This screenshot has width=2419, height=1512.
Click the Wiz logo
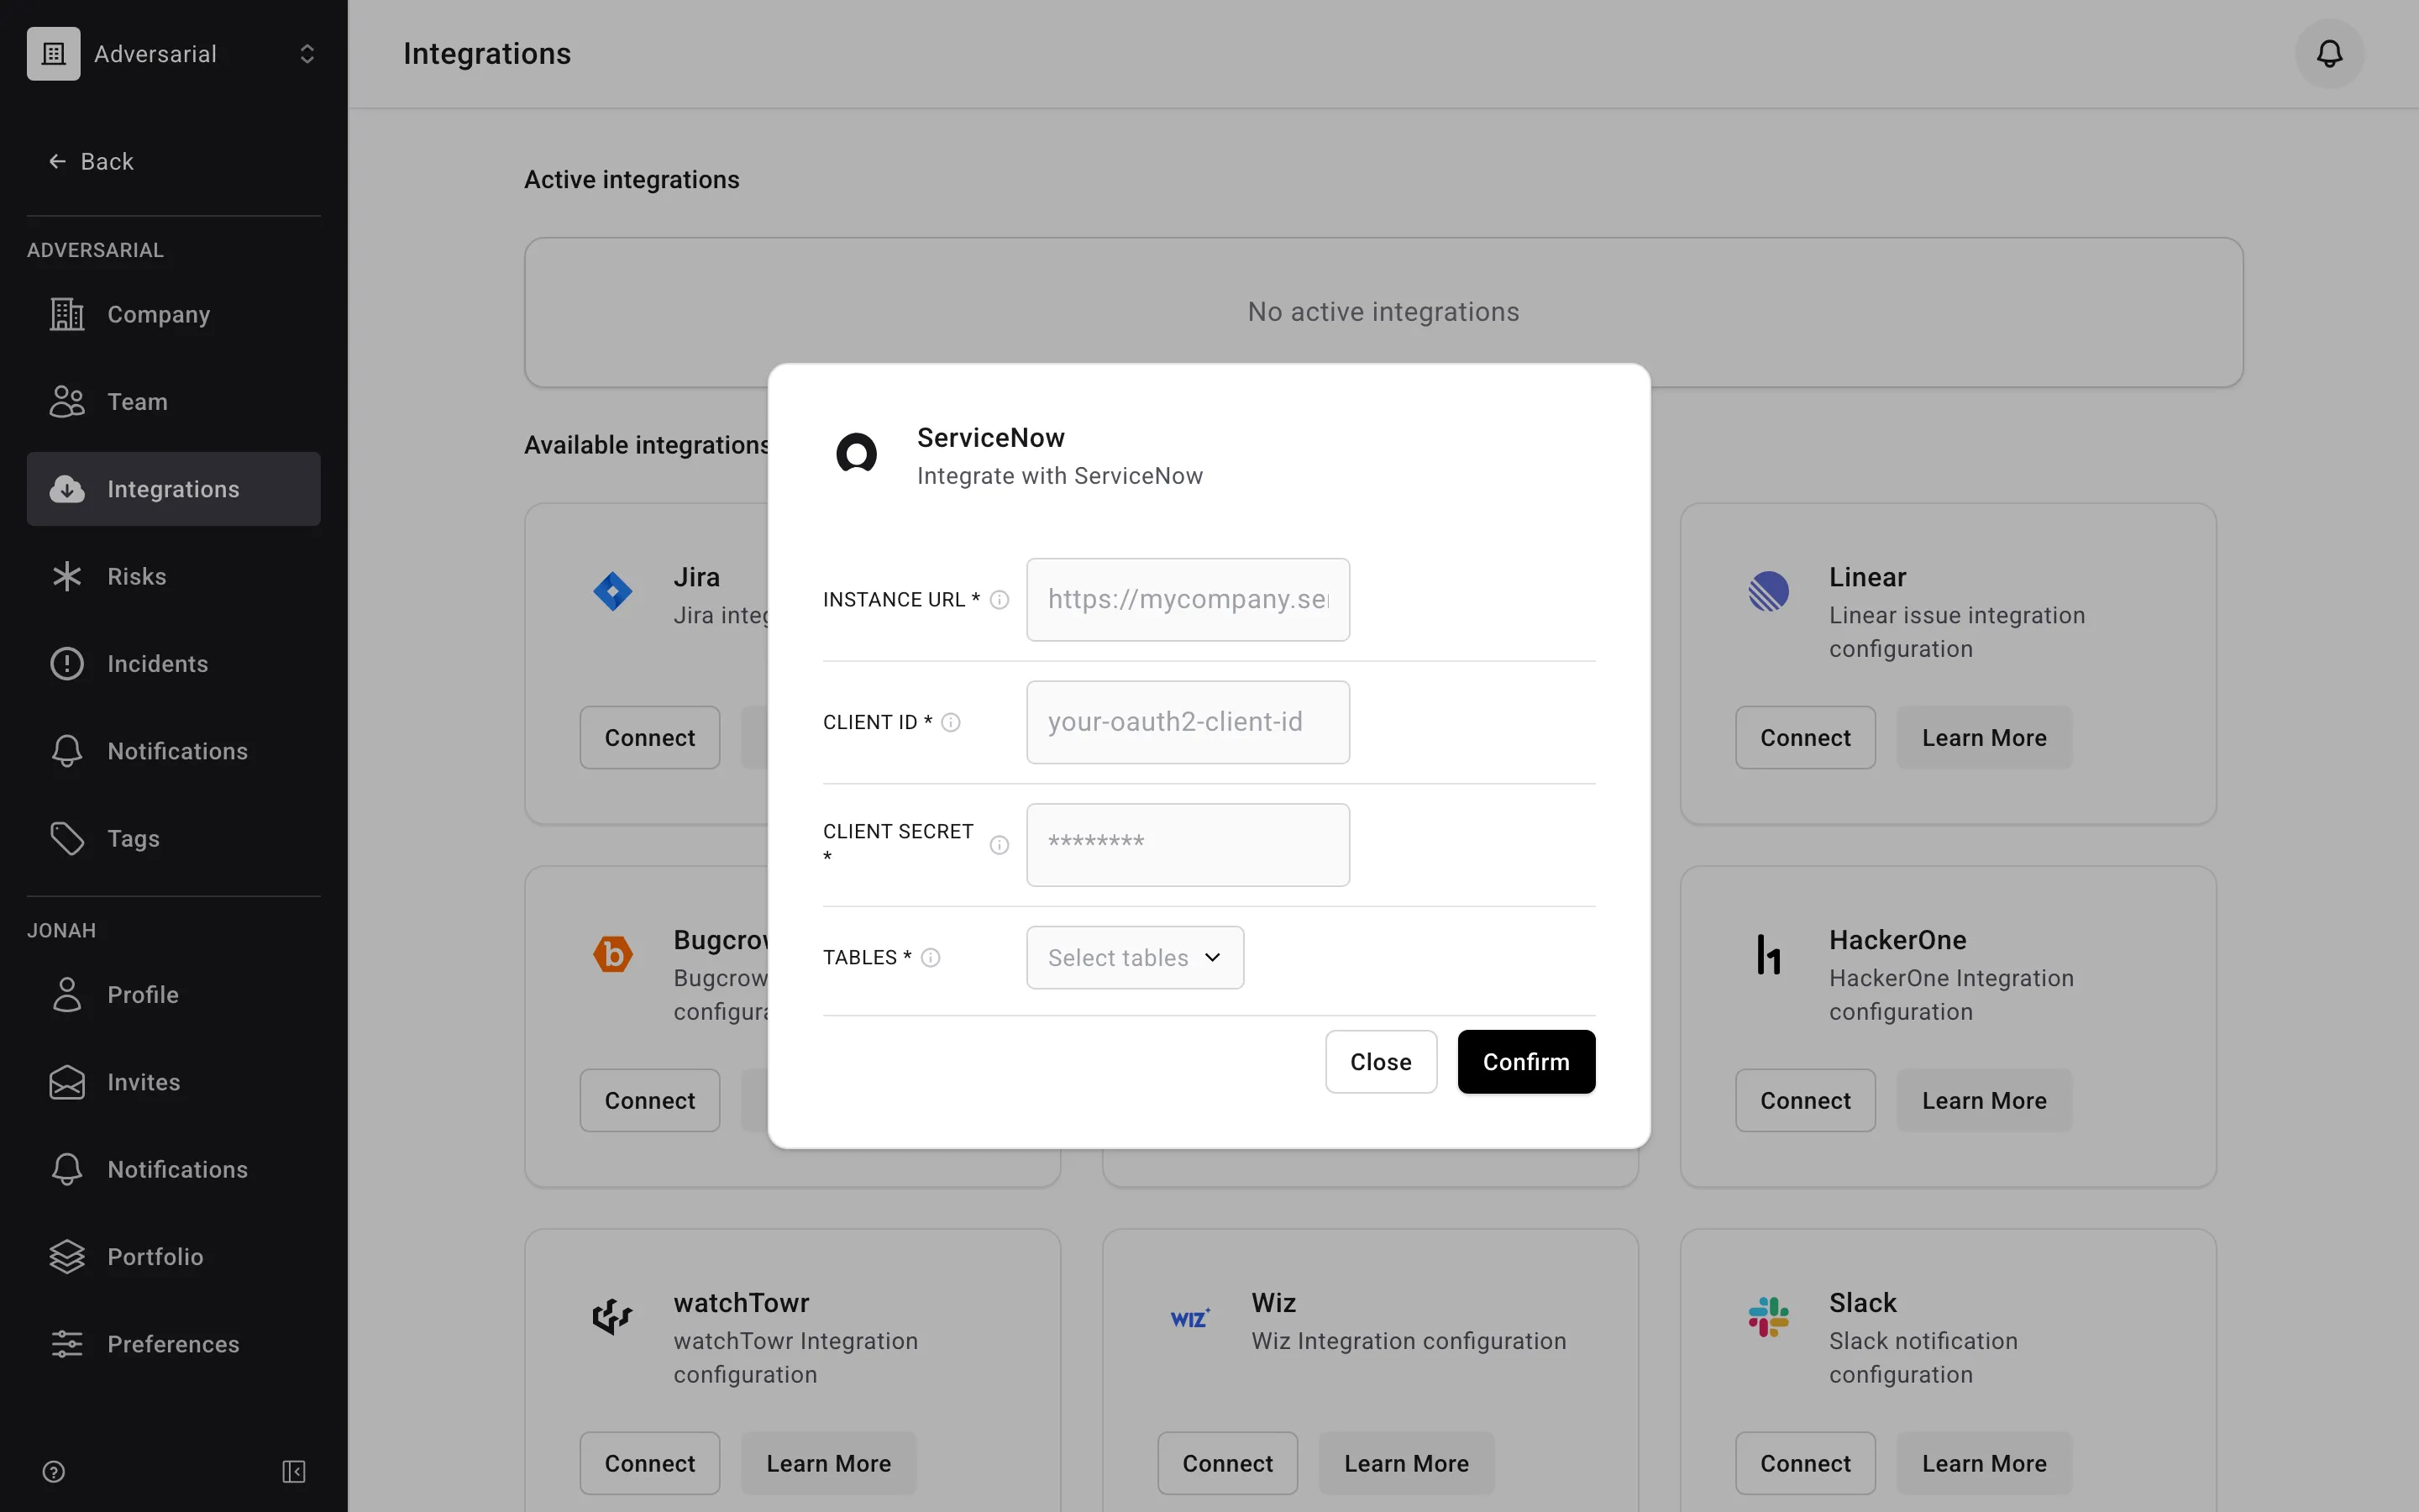pos(1190,1317)
